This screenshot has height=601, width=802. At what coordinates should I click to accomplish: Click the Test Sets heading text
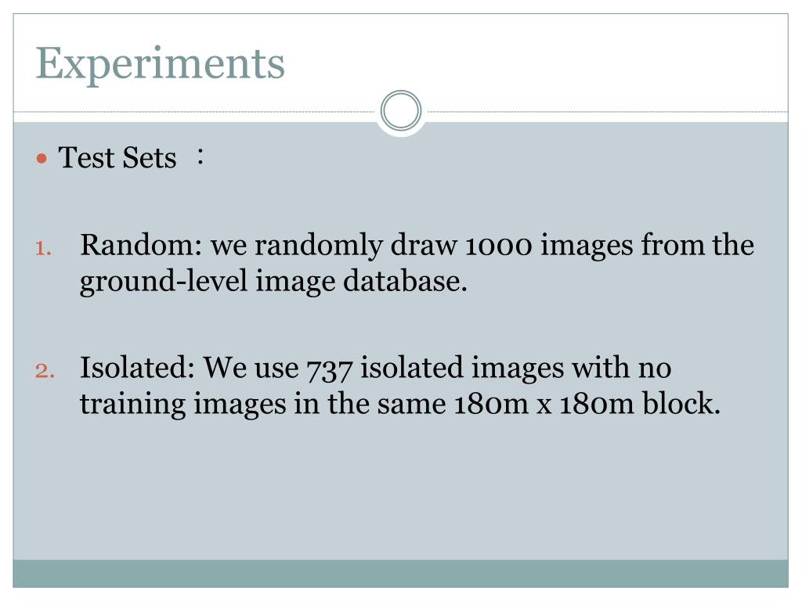117,157
